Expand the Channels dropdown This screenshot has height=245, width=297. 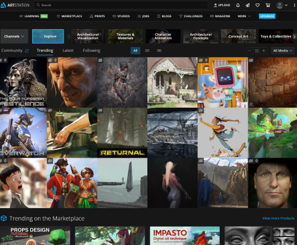tap(14, 36)
